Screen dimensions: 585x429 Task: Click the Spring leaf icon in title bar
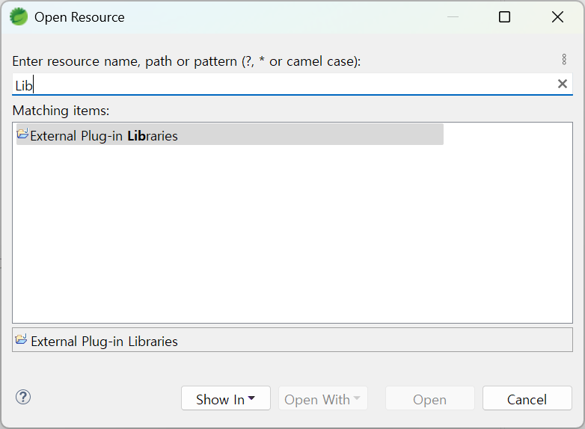19,16
